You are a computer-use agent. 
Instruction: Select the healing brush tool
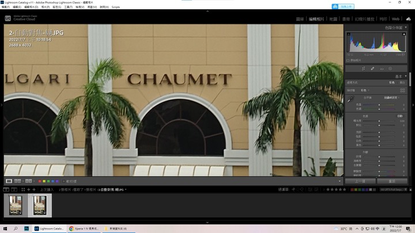pos(372,68)
